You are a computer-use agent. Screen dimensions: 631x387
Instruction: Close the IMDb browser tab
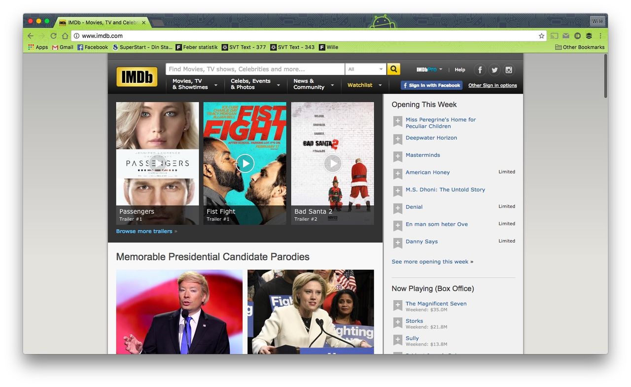point(144,23)
